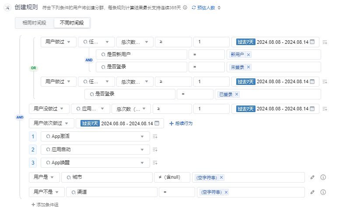Toggle the green OR logic operator
The height and width of the screenshot is (208, 343).
click(x=33, y=68)
